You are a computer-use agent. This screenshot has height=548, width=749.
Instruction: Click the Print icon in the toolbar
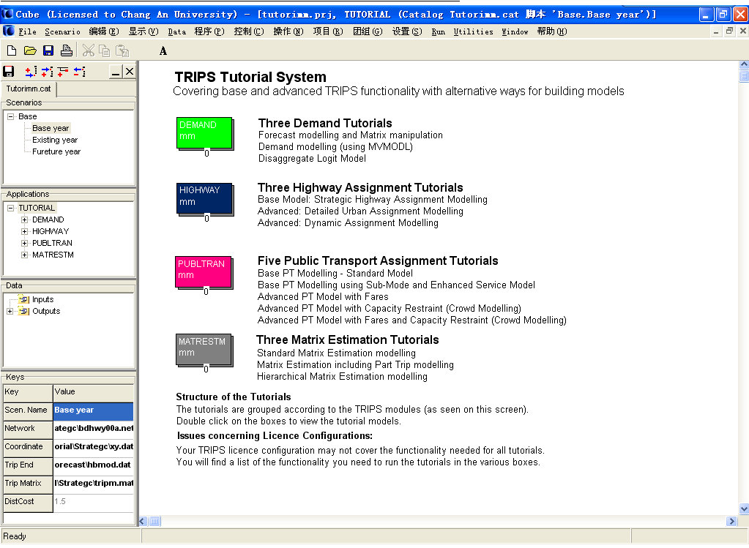pyautogui.click(x=67, y=50)
